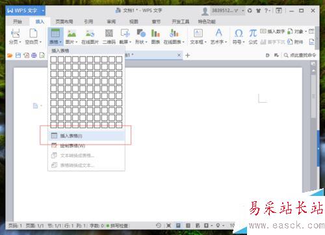Switch to the 页面布局 Page Layout tab
The height and width of the screenshot is (235, 325).
tap(64, 21)
